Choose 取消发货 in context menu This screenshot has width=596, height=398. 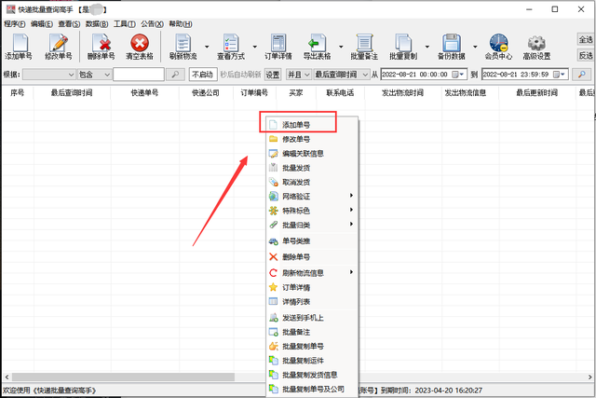click(312, 182)
